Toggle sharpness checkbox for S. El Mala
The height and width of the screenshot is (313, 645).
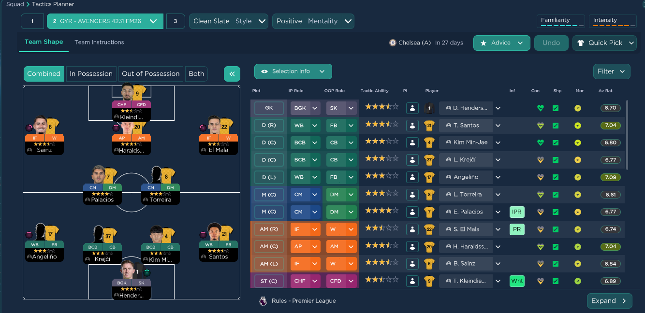click(x=556, y=229)
